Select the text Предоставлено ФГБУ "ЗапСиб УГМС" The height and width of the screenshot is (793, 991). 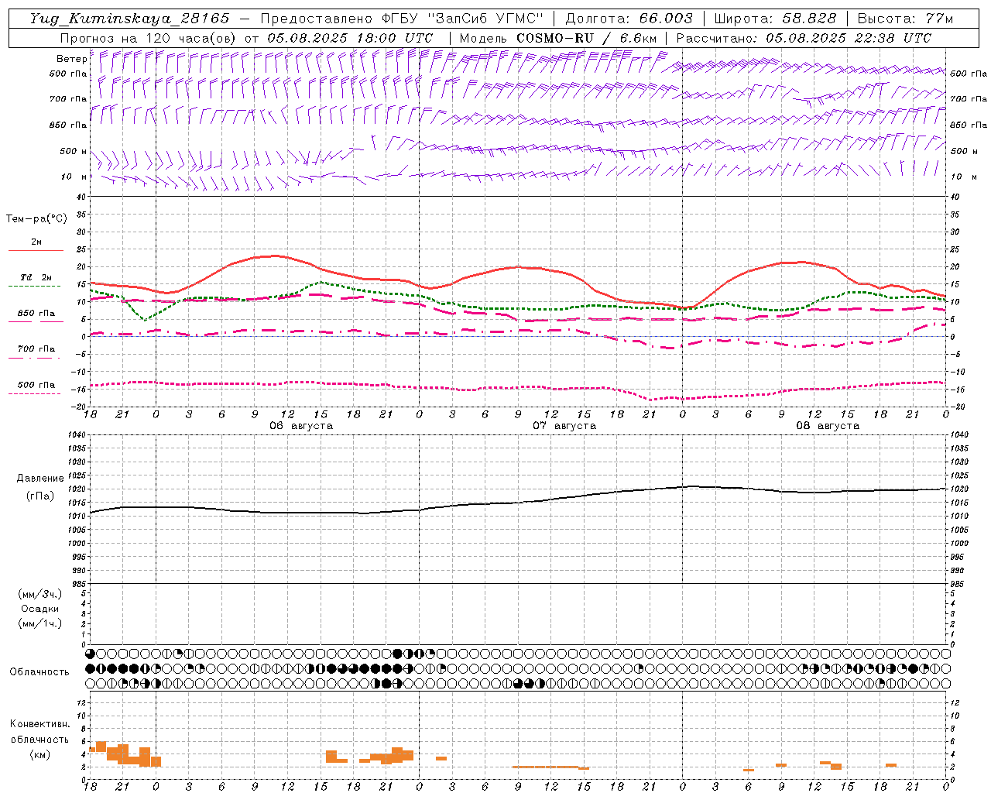point(402,19)
